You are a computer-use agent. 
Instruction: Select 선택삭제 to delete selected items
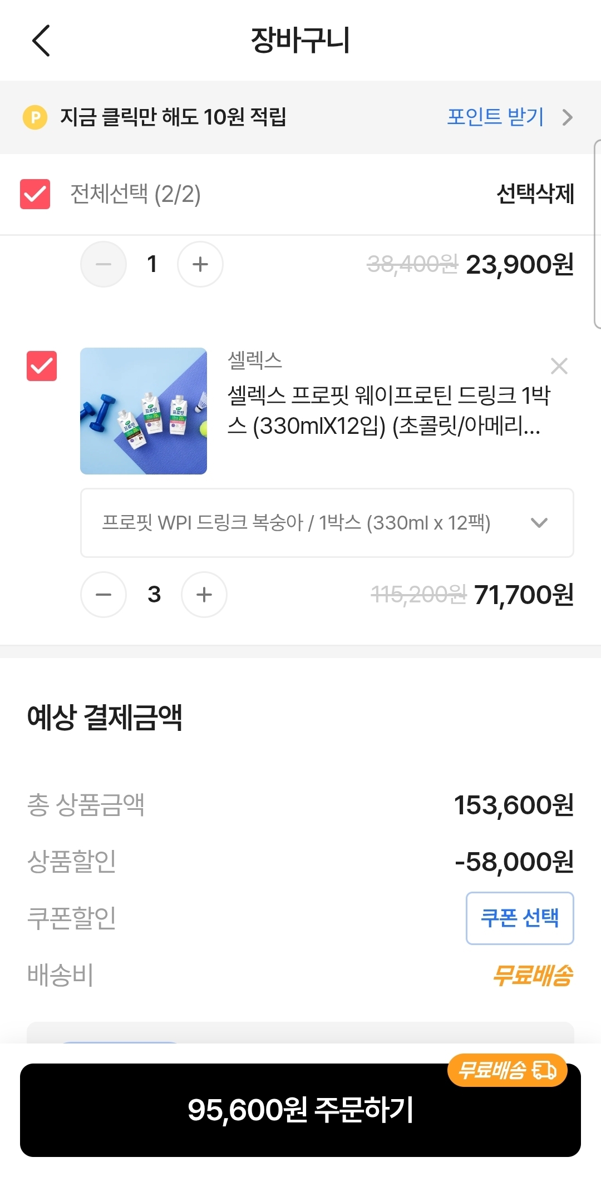pyautogui.click(x=535, y=194)
